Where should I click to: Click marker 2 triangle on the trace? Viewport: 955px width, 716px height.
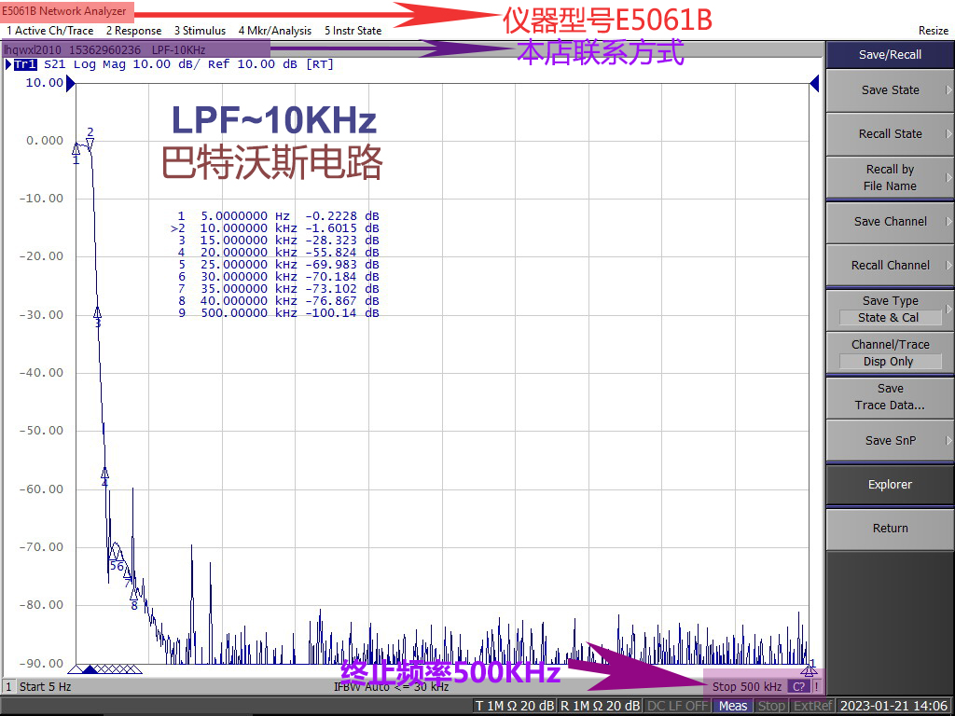(x=90, y=143)
